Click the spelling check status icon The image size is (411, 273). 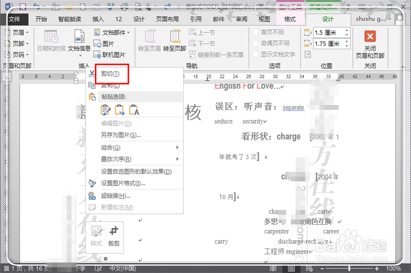pos(98,269)
